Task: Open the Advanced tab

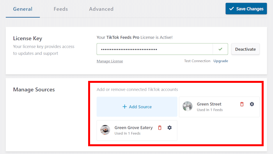Action: 101,9
